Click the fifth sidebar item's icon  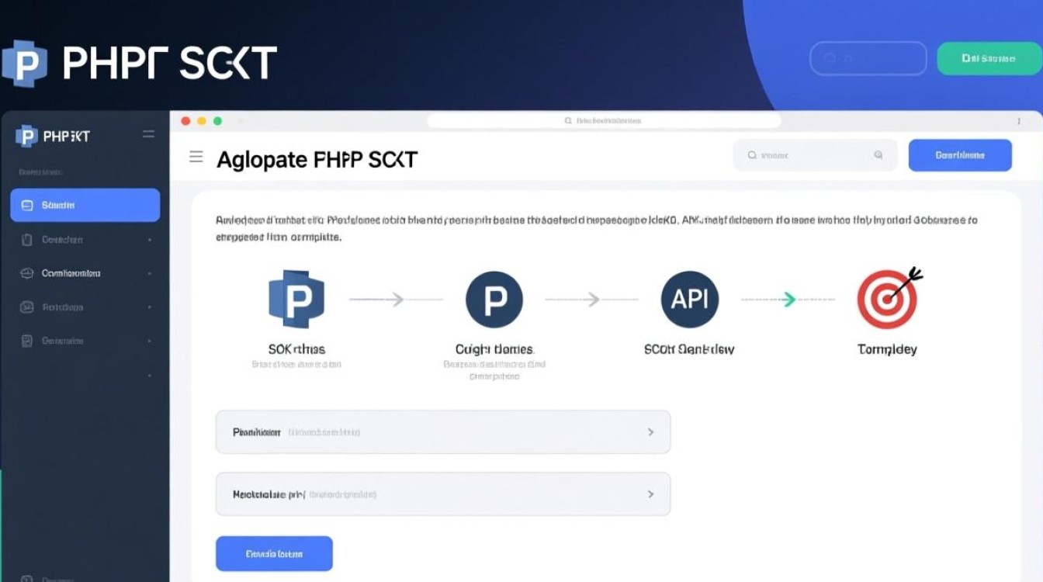[27, 341]
